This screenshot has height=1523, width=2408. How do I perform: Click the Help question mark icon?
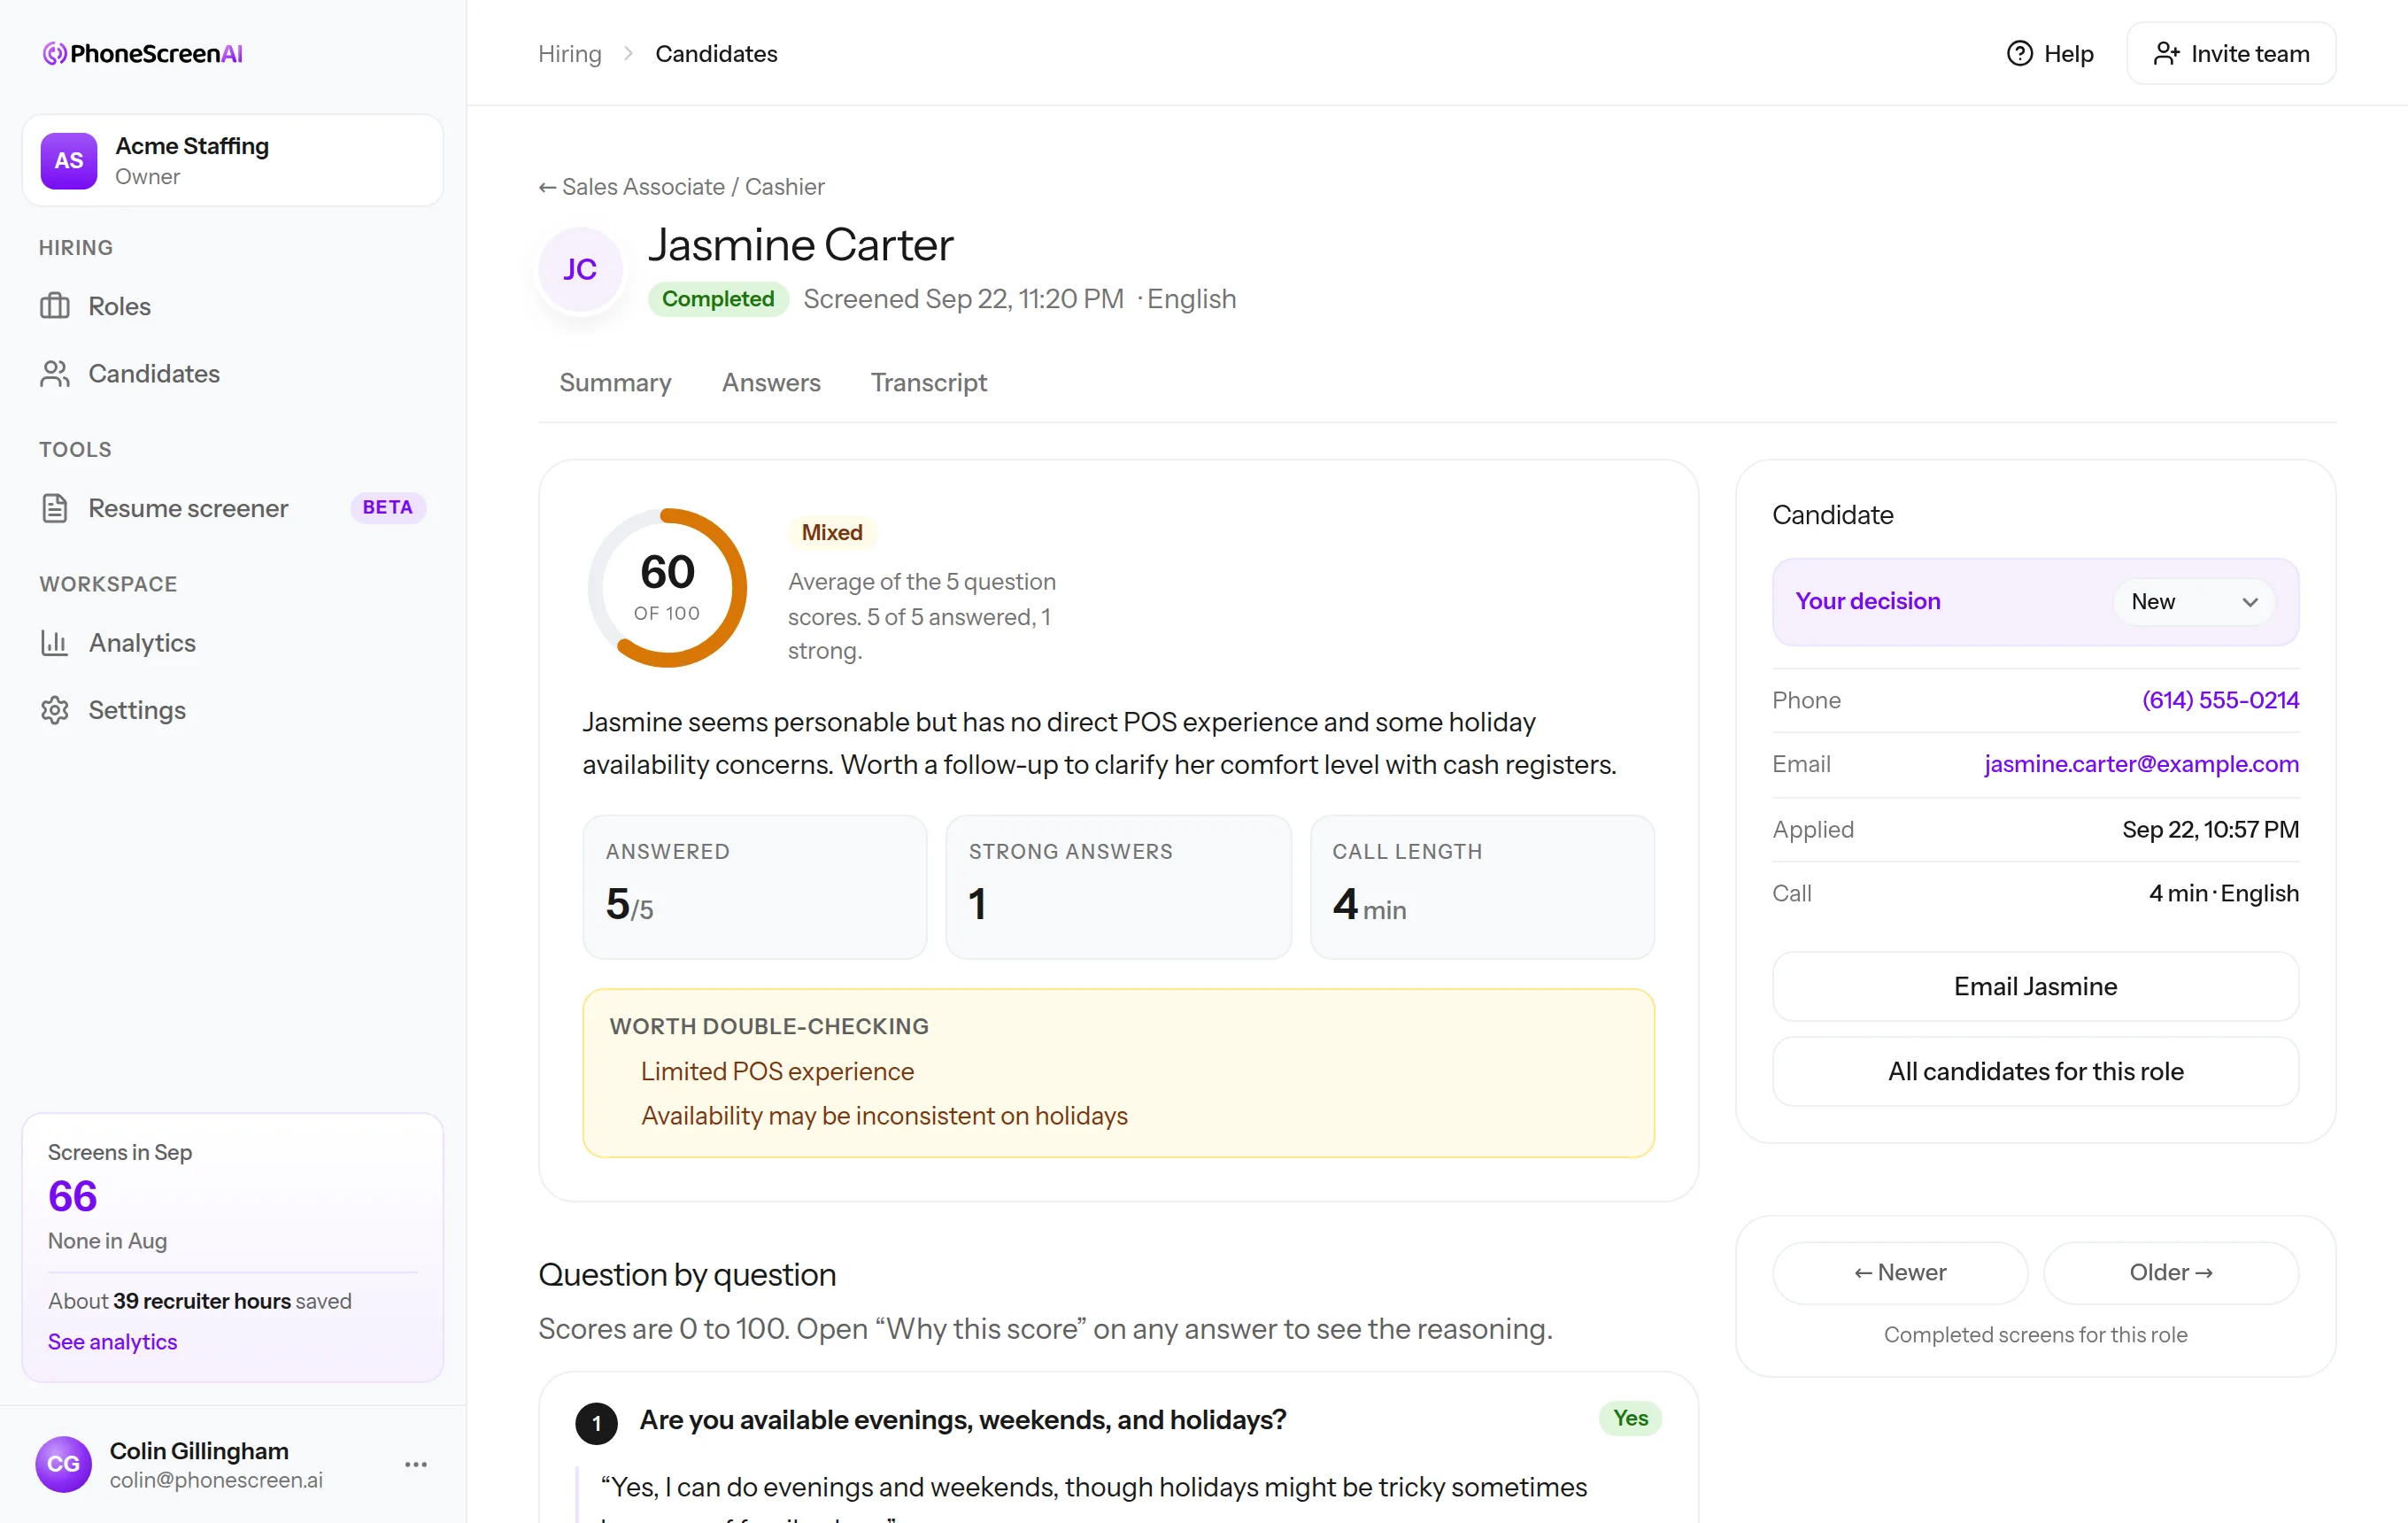tap(2019, 53)
